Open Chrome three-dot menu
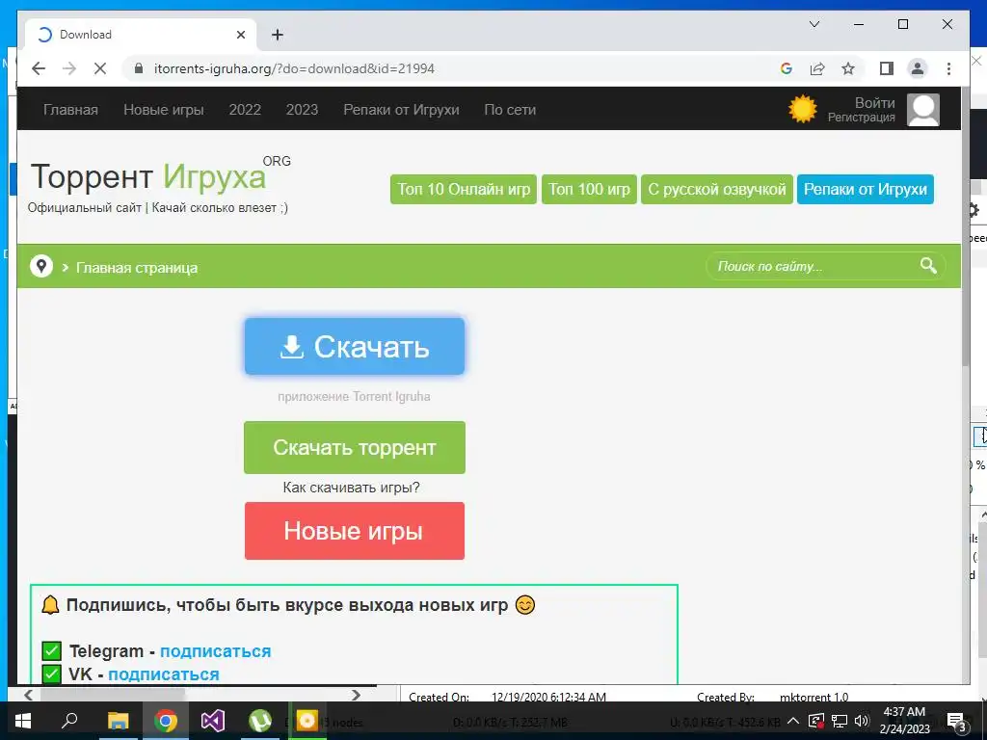Screen dimensions: 987x740 (948, 68)
